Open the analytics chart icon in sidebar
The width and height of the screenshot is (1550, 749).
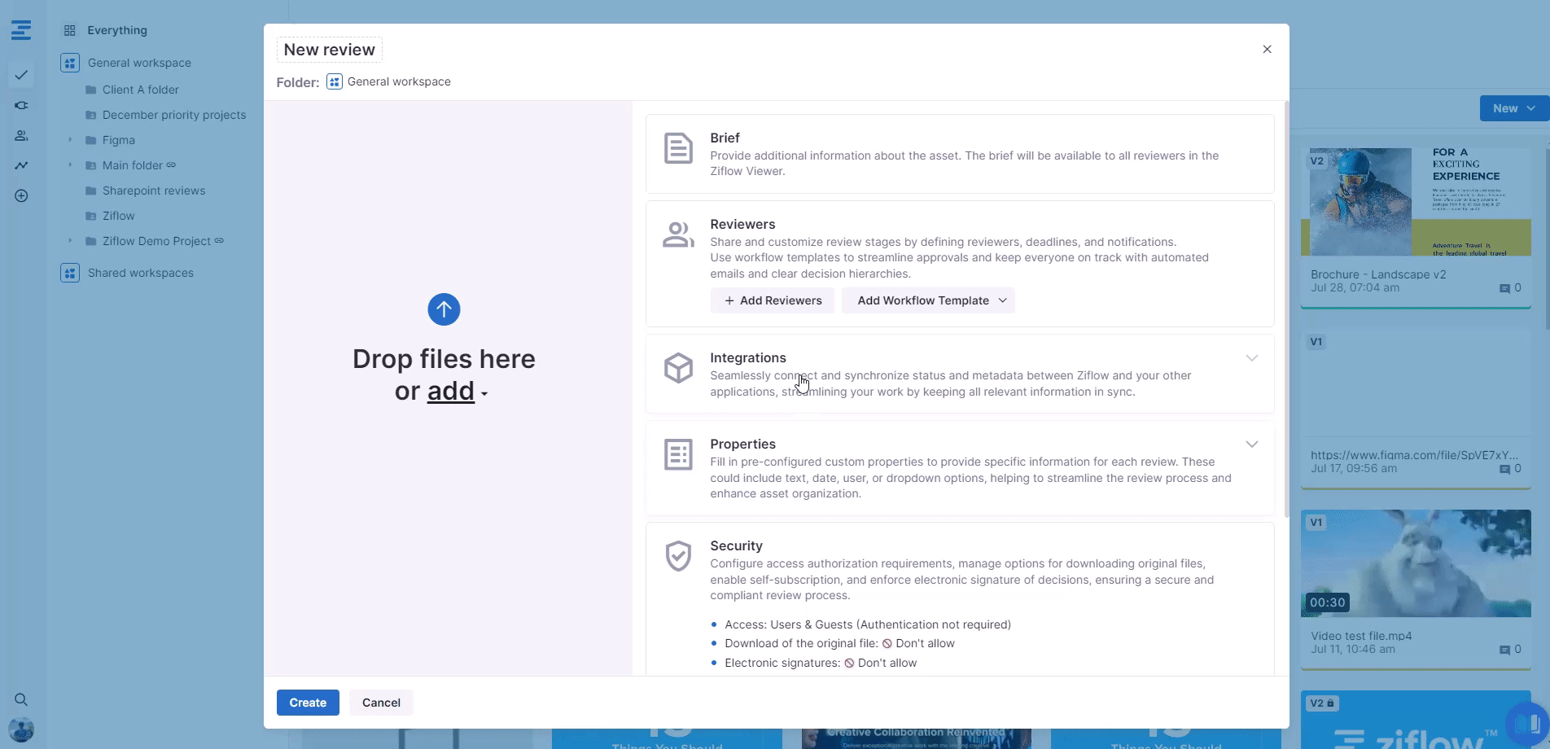pyautogui.click(x=21, y=165)
